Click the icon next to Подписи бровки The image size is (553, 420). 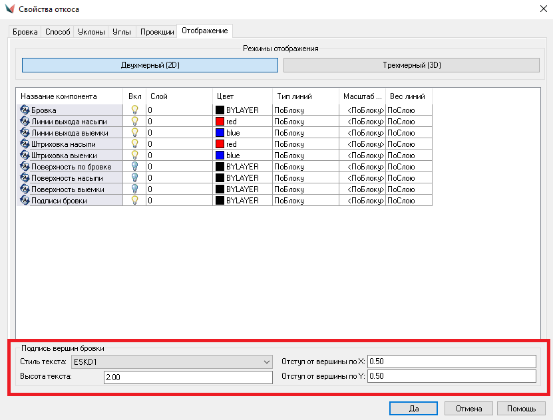[x=25, y=201]
